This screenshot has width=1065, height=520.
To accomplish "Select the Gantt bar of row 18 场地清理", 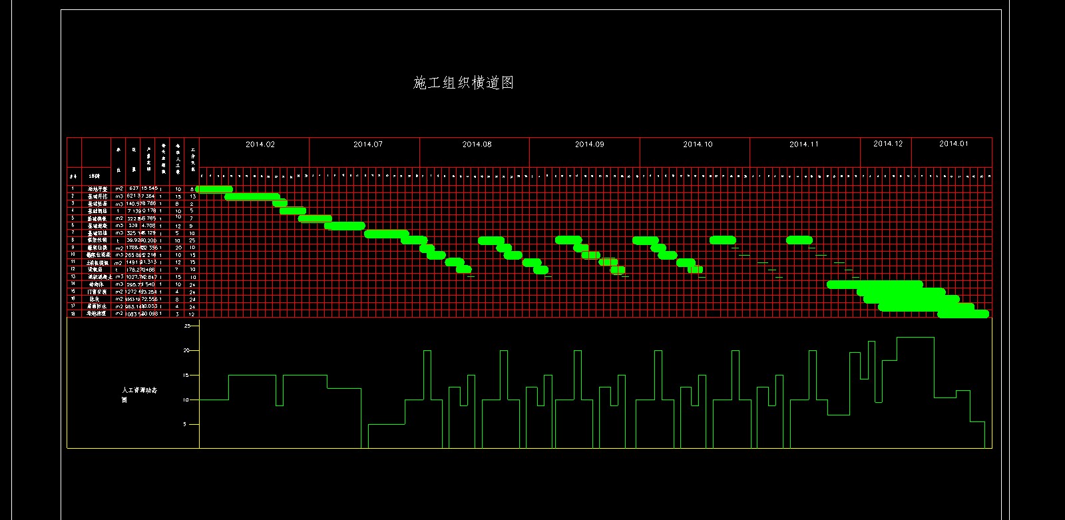I will 963,314.
